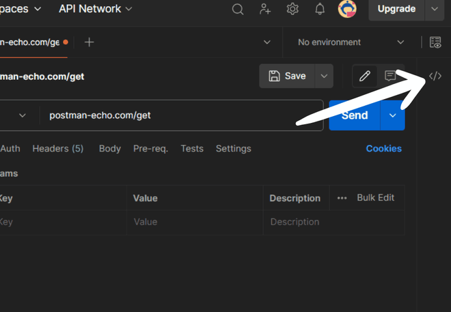Open the settings gear icon
The image size is (451, 312).
(292, 9)
